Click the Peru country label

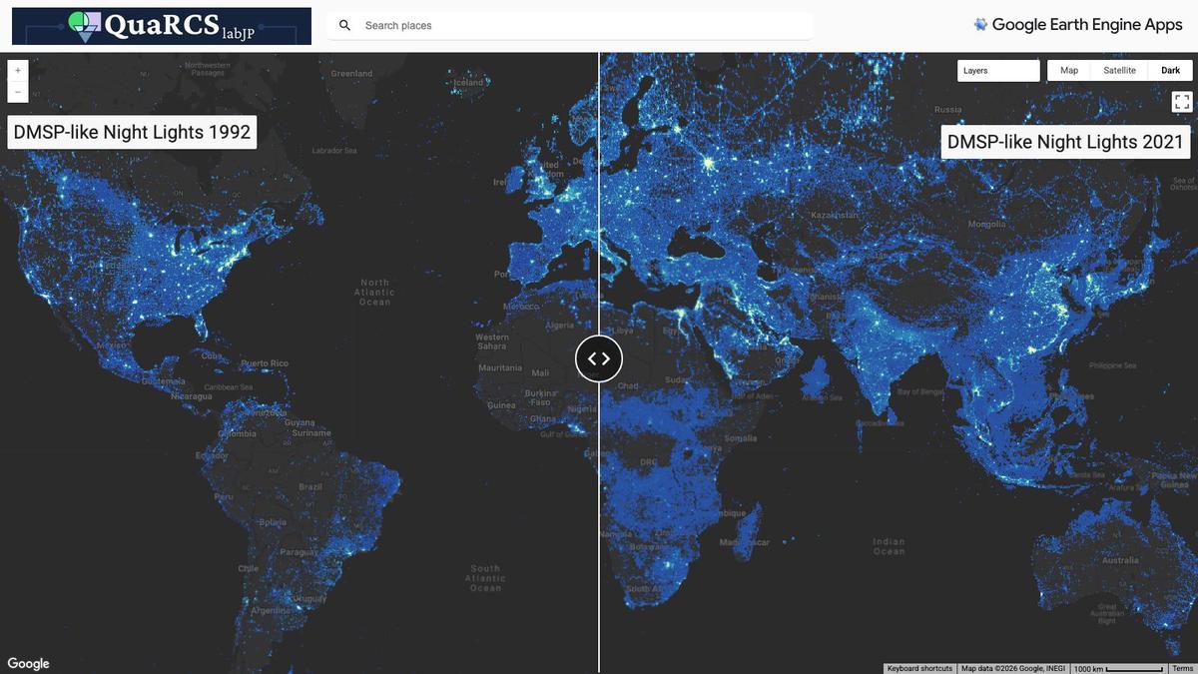tap(224, 496)
